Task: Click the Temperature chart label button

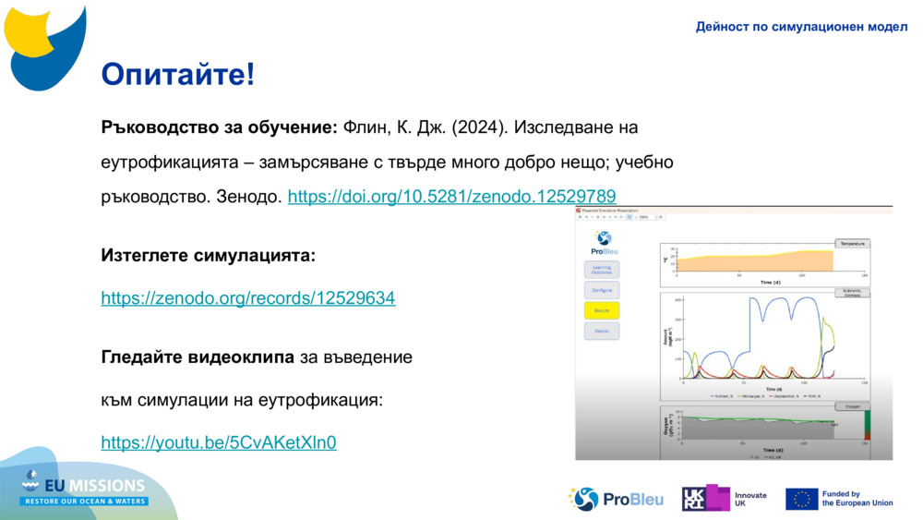Action: (852, 244)
